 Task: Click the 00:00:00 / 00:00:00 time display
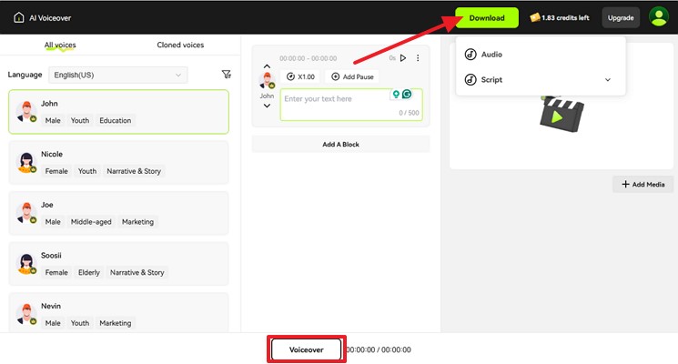pos(379,349)
